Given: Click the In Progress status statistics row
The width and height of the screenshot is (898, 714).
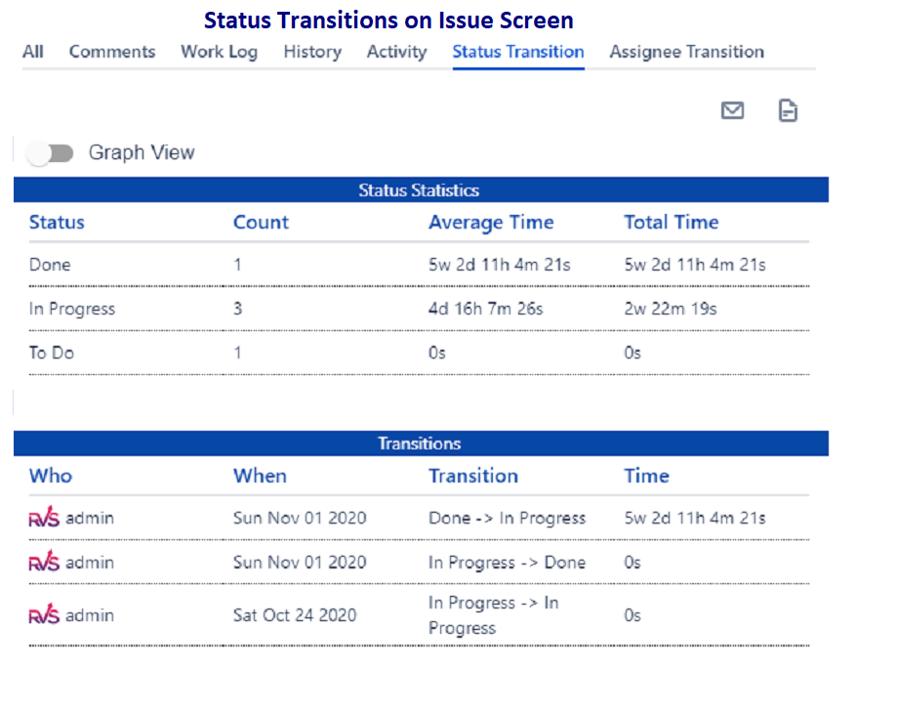Looking at the screenshot, I should tap(420, 309).
